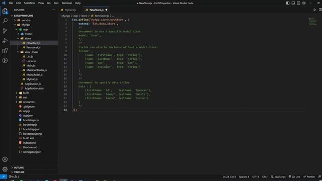The image size is (322, 181).
Task: Open the View menu
Action: click(41, 3)
